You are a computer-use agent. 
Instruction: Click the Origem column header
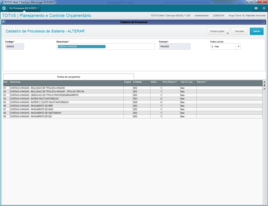[128, 83]
